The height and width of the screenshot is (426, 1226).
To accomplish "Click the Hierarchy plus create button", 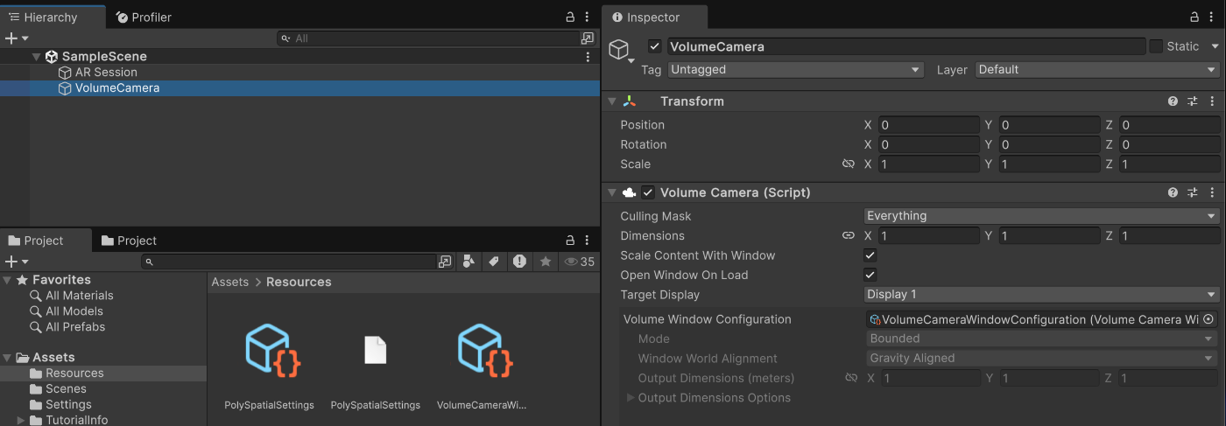I will (17, 38).
